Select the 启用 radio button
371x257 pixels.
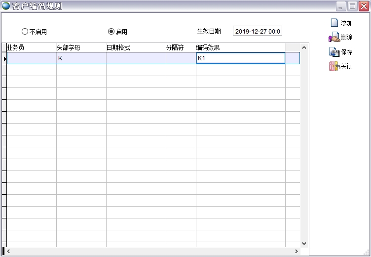(x=111, y=32)
